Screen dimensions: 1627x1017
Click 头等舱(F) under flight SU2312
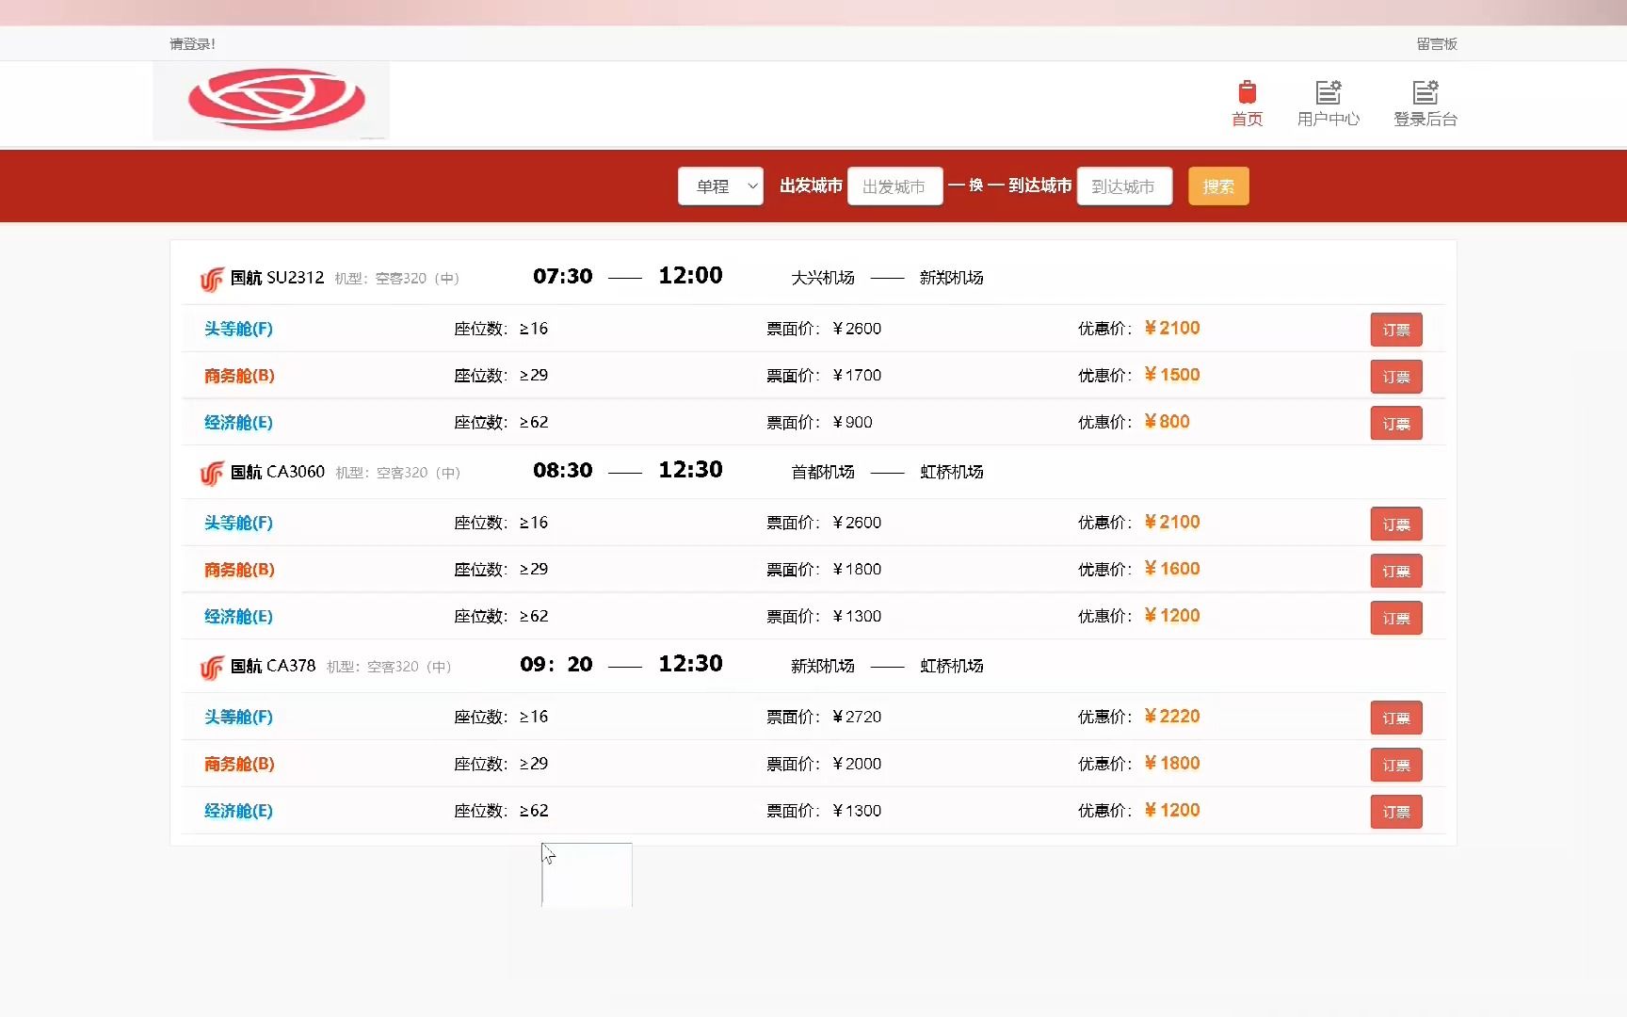pyautogui.click(x=238, y=329)
